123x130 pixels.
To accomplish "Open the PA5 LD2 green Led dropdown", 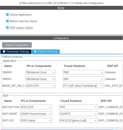I will pyautogui.click(x=79, y=121).
